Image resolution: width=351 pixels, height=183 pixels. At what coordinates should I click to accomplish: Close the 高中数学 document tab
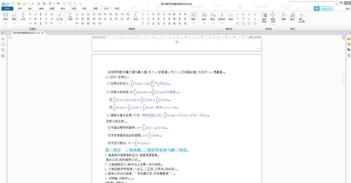coord(42,33)
